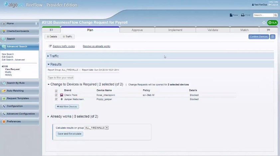The image size is (280, 156).
Task: Switch to the Validate tab
Action: click(x=213, y=30)
